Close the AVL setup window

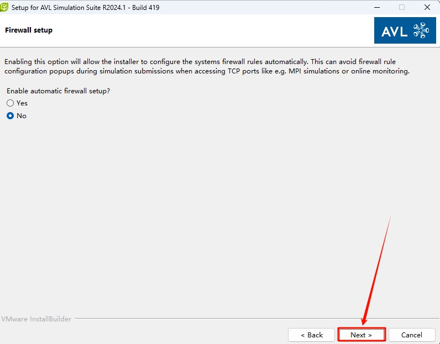click(x=427, y=7)
